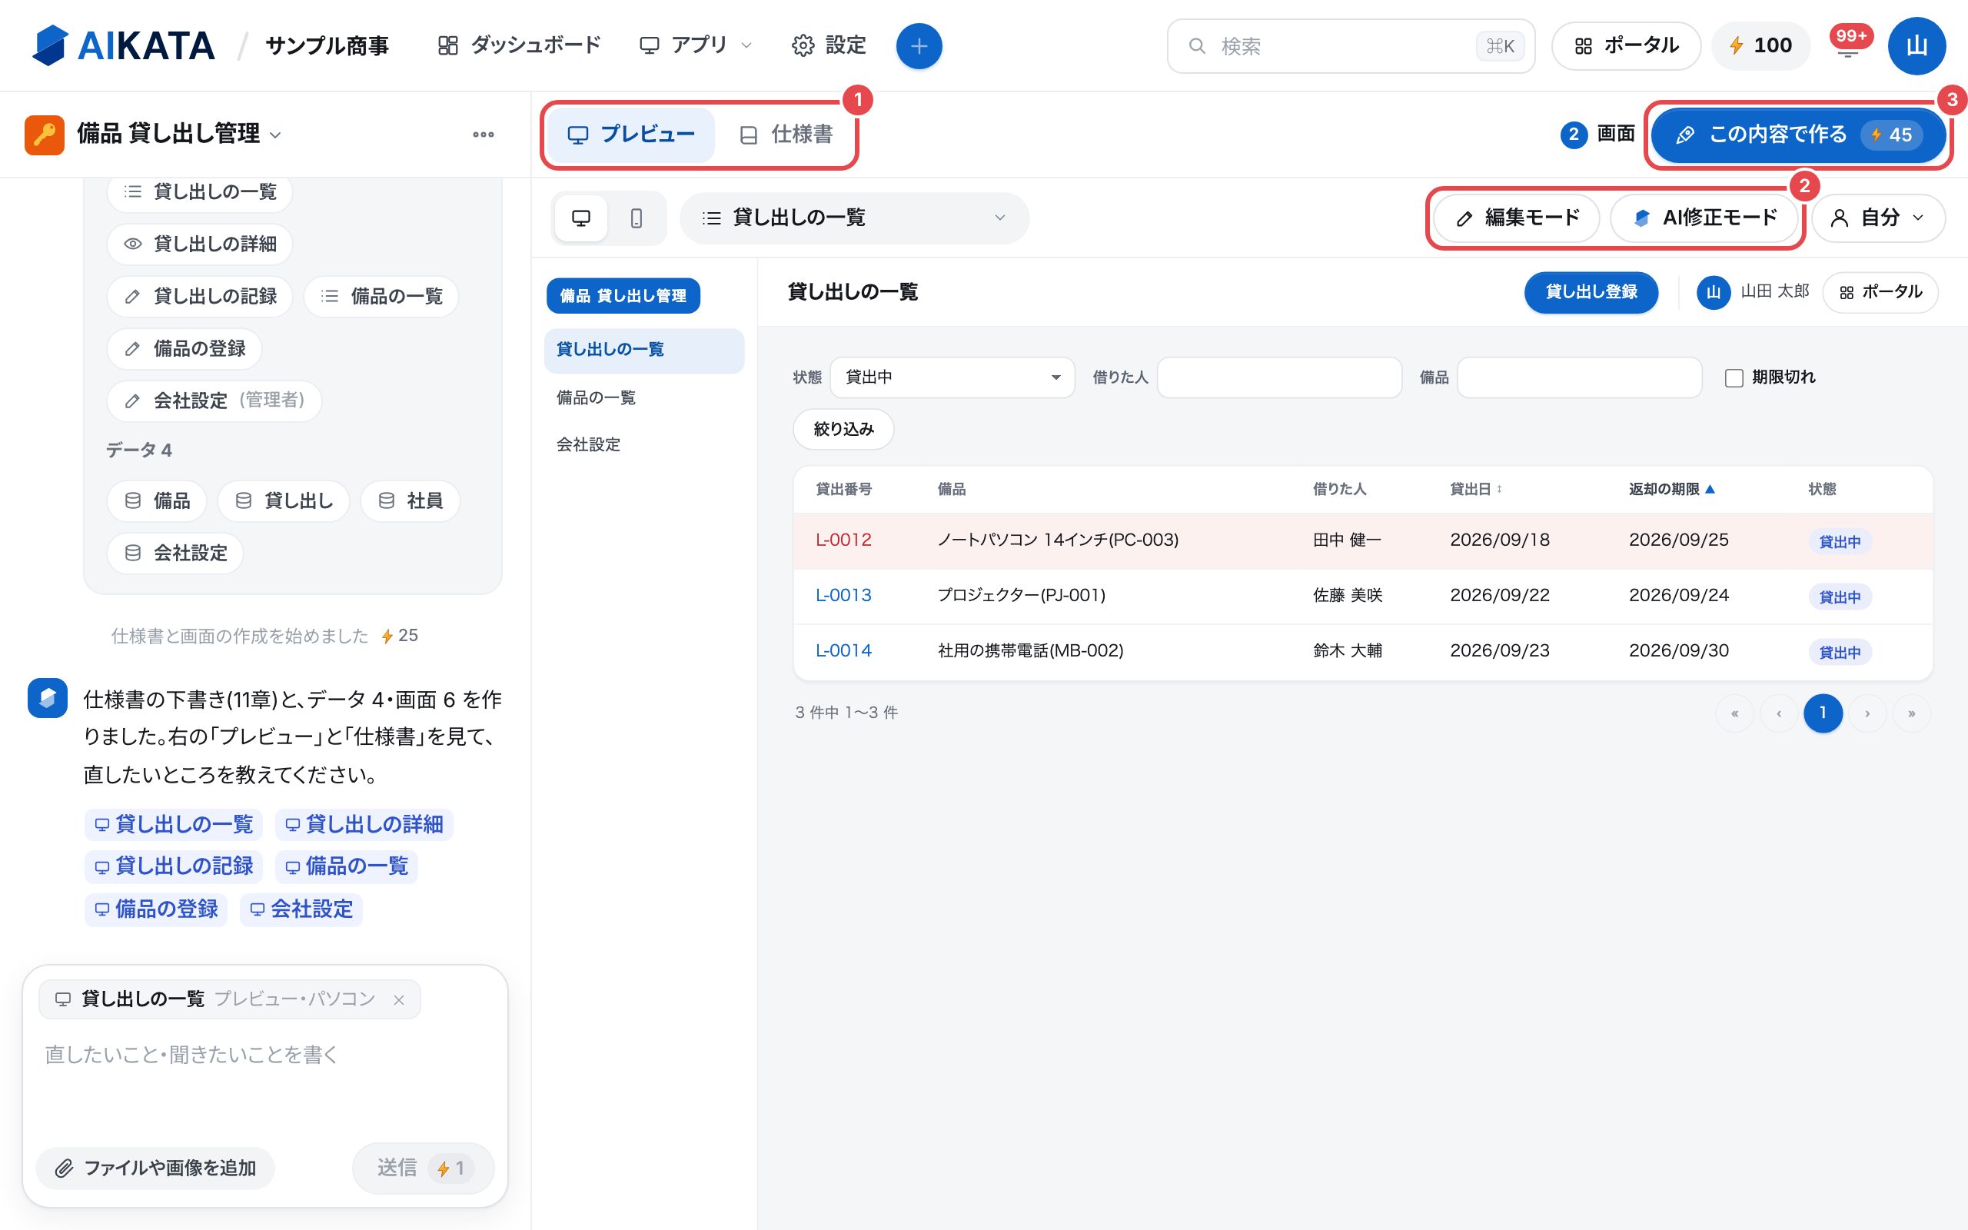Expand the 備品 貸し出し管理 app title dropdown
The image size is (1968, 1230).
tap(179, 135)
